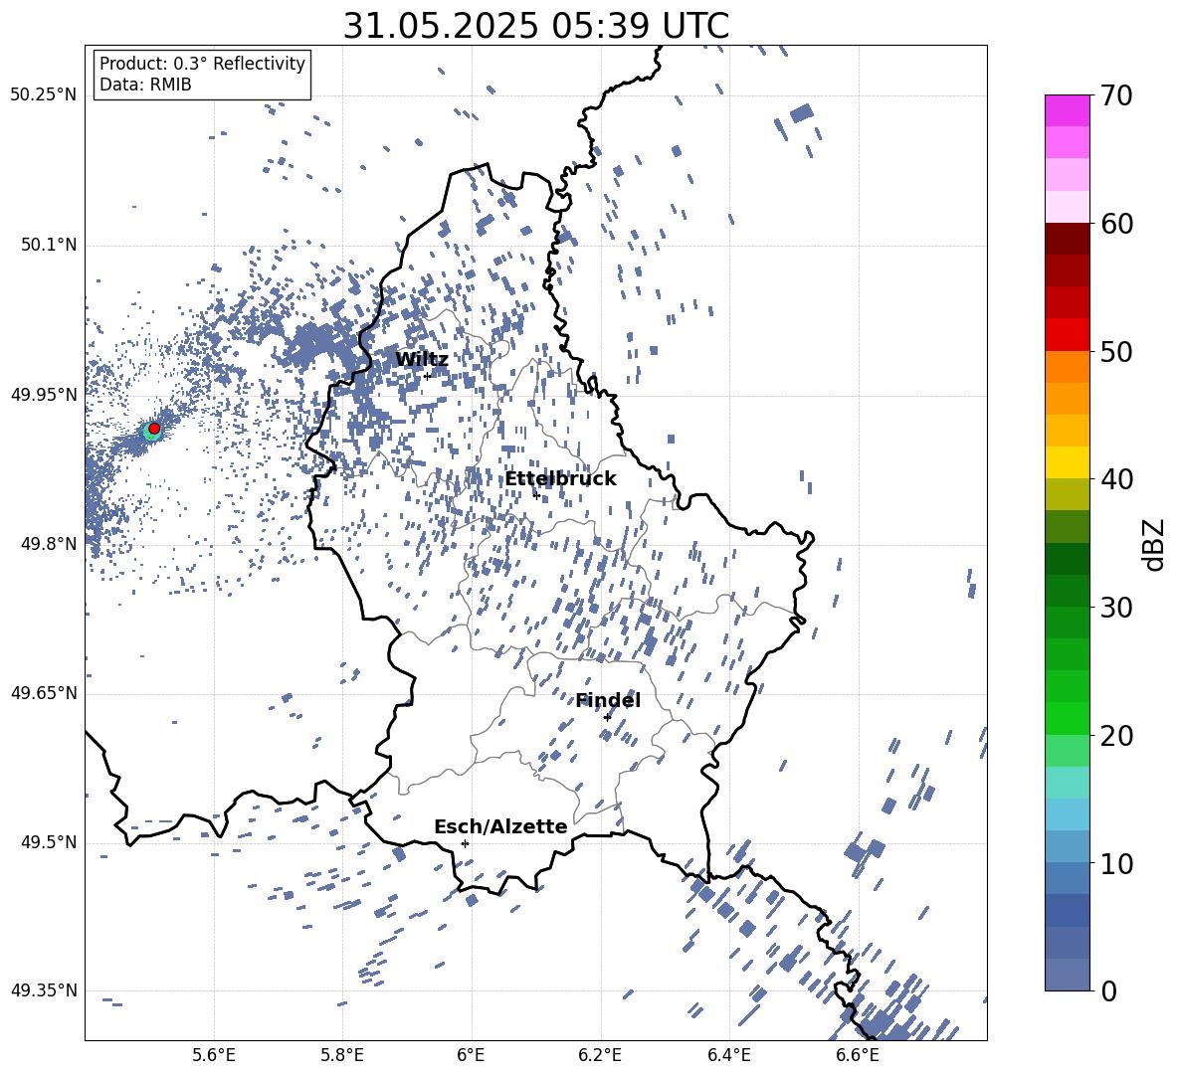Click the 49.8°N latitude label
Viewport: 1178px width, 1075px height.
49,544
